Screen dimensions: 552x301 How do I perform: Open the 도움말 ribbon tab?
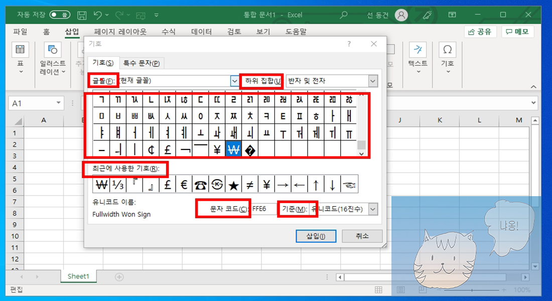tap(296, 32)
